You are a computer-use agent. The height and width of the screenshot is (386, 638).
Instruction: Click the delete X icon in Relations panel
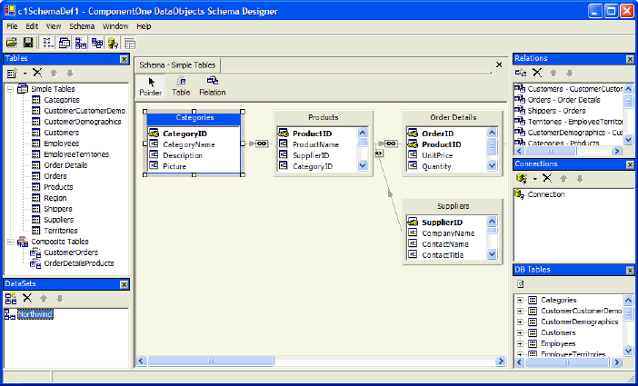coord(537,73)
